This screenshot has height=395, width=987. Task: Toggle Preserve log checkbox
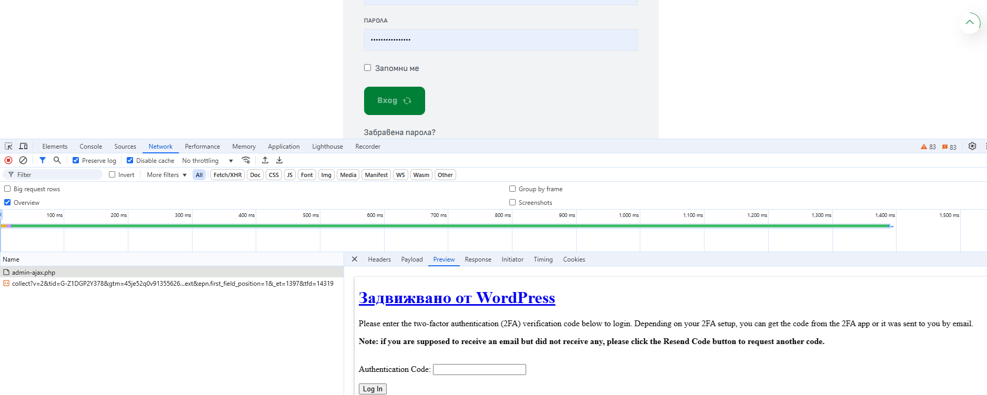point(76,160)
